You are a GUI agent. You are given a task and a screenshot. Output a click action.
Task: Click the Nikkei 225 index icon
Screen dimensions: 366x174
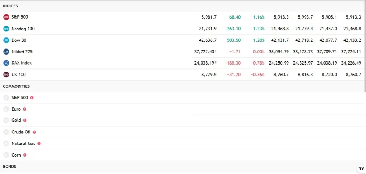click(x=6, y=52)
